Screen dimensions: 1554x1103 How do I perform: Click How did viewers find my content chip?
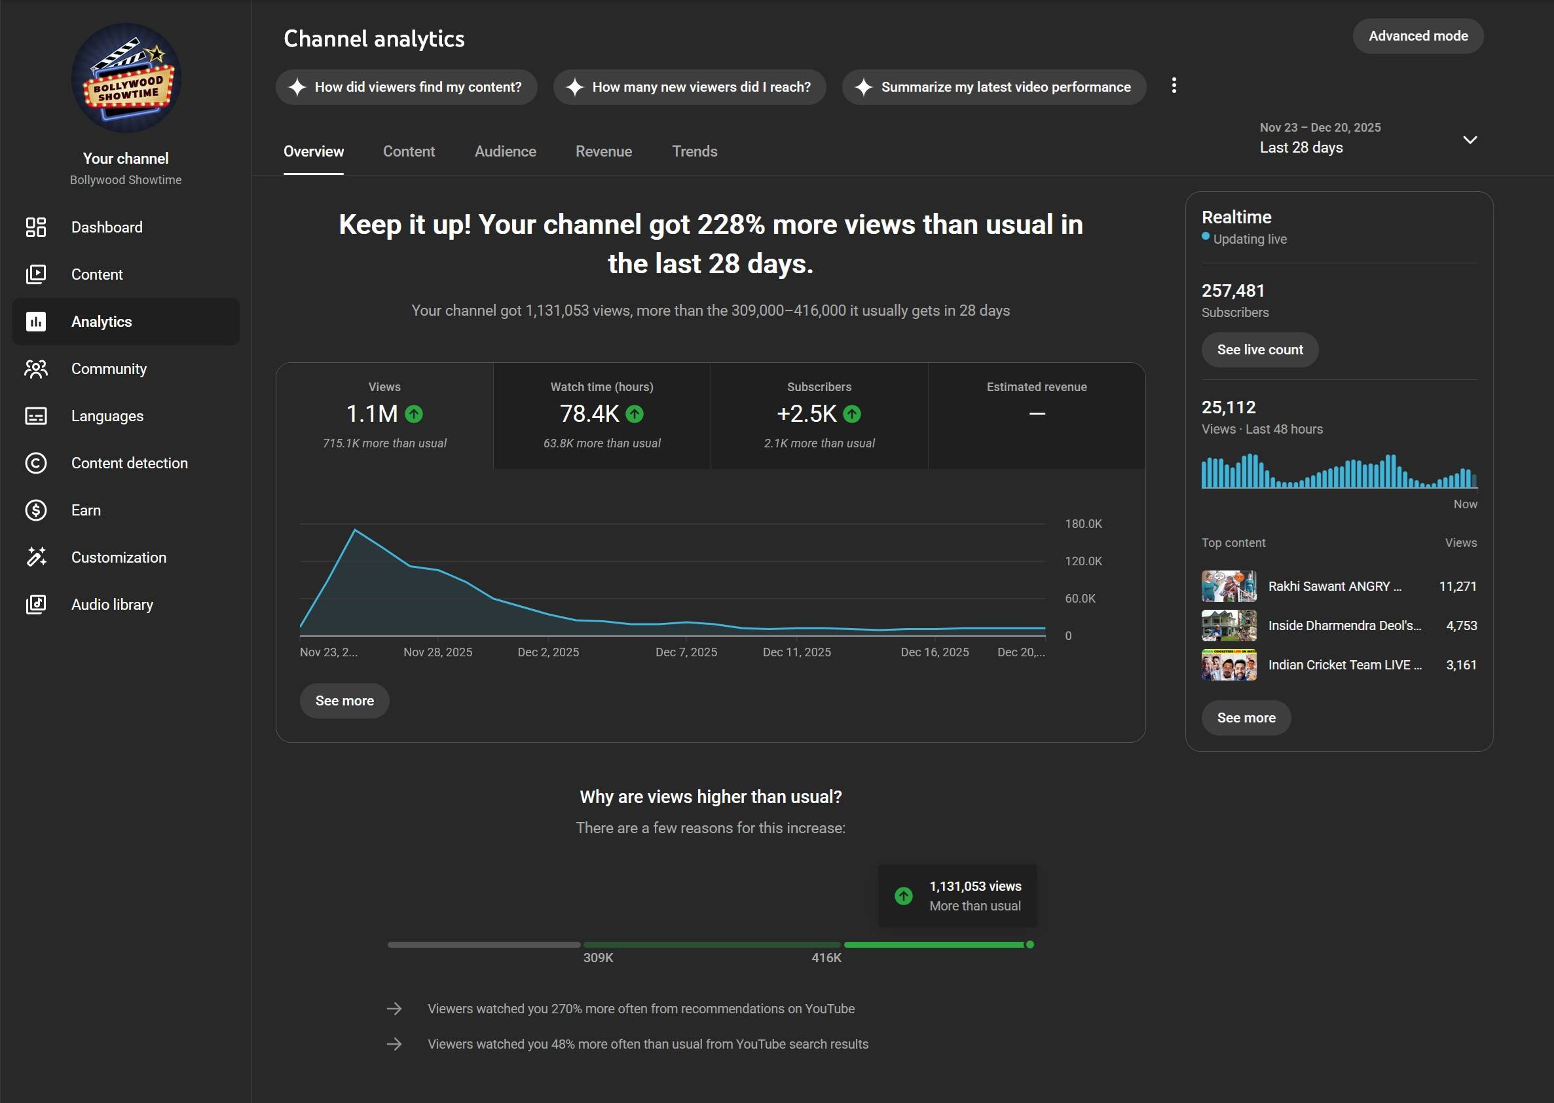406,87
